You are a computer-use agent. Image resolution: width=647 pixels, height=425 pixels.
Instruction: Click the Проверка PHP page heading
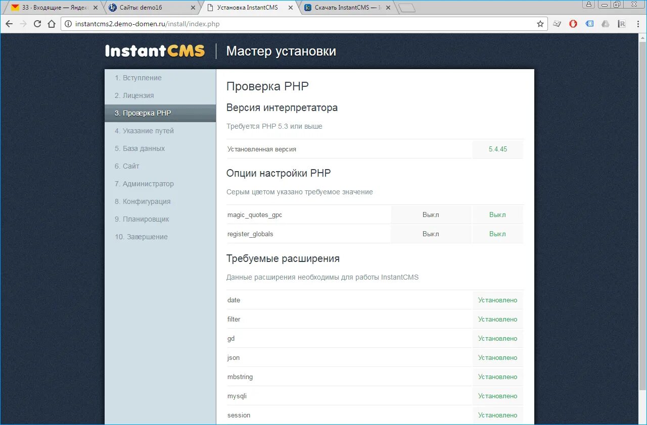tap(267, 86)
